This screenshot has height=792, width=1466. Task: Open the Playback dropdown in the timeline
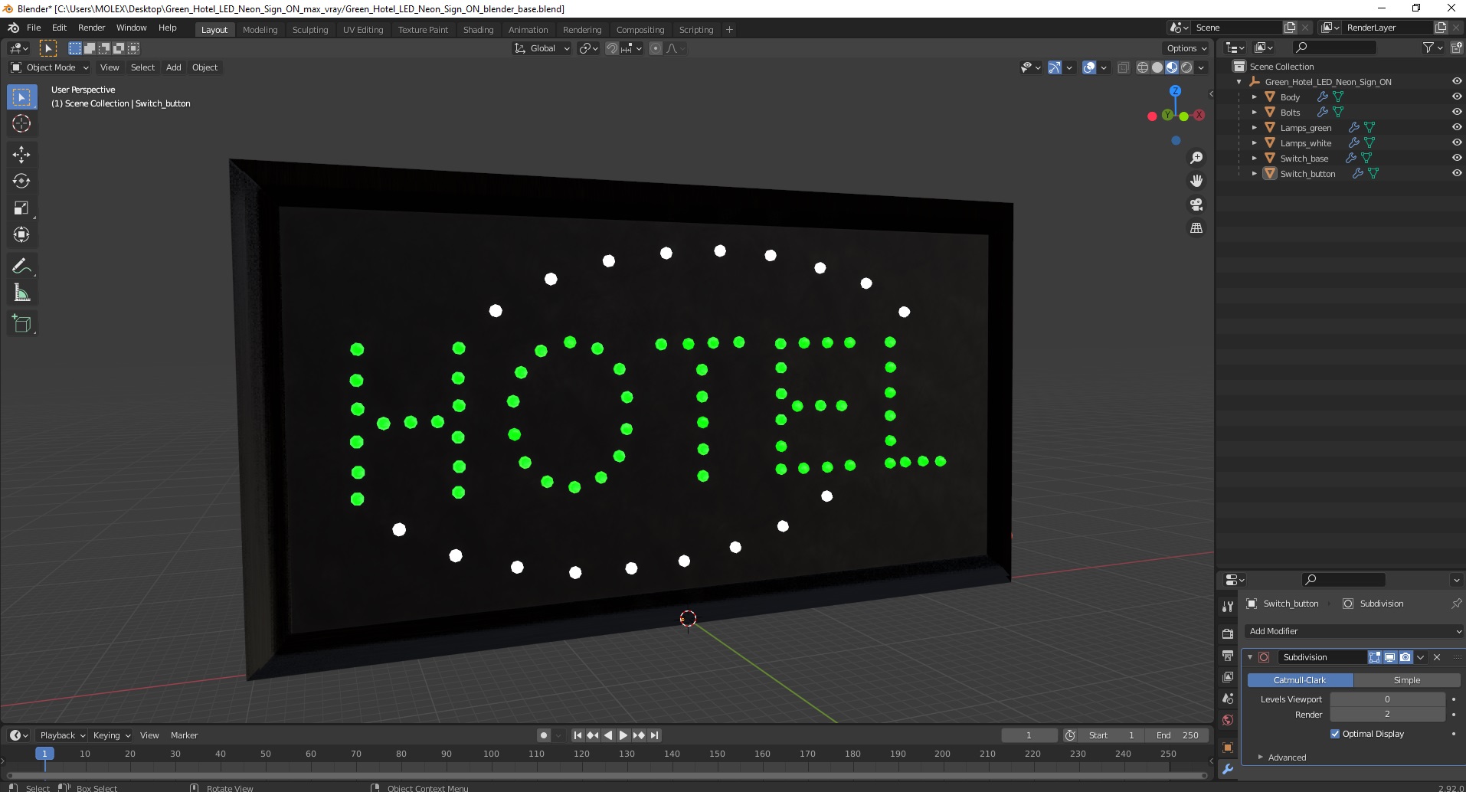point(62,735)
